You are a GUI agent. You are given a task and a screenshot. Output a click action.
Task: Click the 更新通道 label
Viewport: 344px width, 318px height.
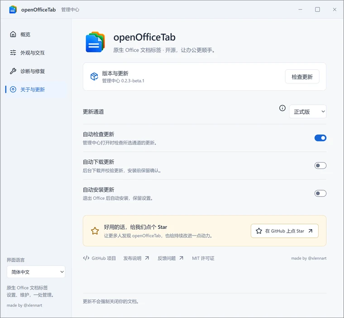tap(93, 111)
